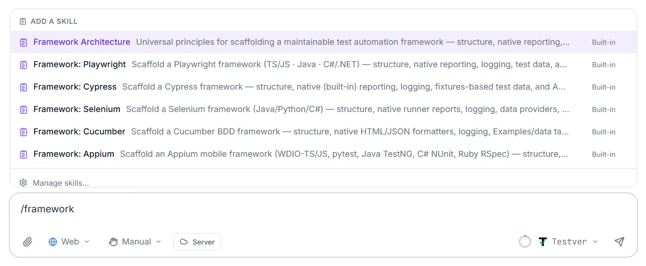The height and width of the screenshot is (266, 646).
Task: Click the Manage skills gear icon
Action: (x=23, y=183)
